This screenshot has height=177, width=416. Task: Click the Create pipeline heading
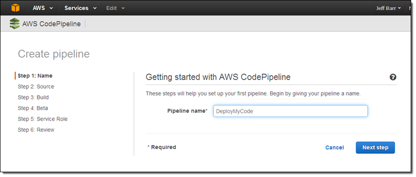coord(54,54)
